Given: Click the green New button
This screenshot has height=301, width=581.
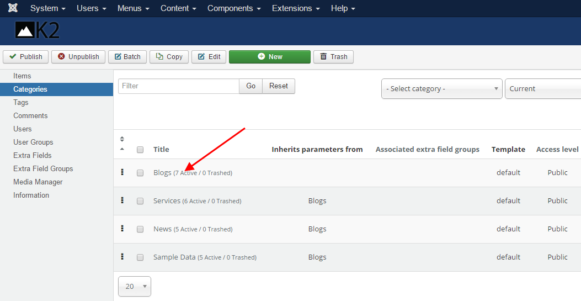Looking at the screenshot, I should tap(269, 57).
